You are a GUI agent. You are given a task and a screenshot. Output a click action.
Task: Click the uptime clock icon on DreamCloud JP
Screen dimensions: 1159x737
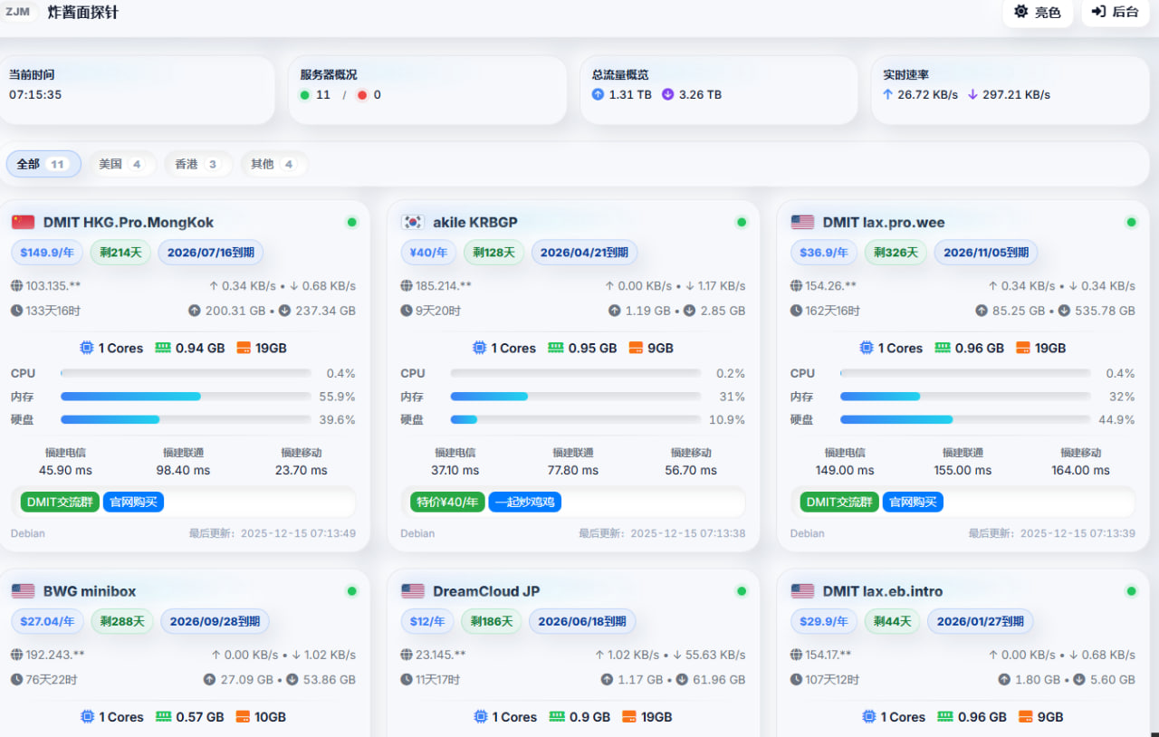pyautogui.click(x=407, y=679)
